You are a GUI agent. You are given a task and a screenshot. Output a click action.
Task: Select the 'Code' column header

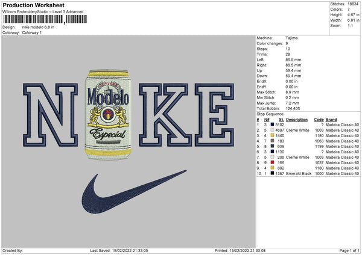tap(319, 120)
